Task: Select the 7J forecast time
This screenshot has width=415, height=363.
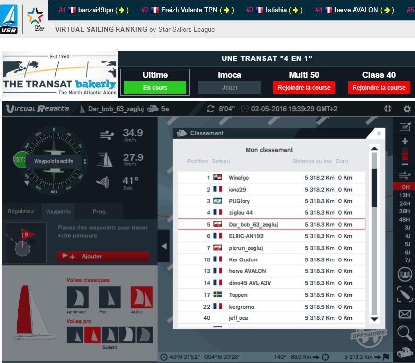Action: 407,260
